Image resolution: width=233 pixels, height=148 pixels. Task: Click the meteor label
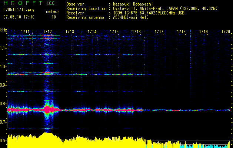53,11
